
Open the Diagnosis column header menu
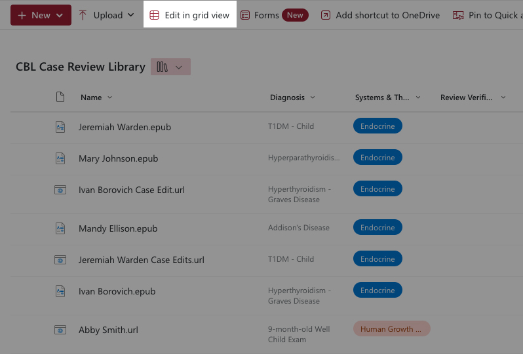coord(292,97)
